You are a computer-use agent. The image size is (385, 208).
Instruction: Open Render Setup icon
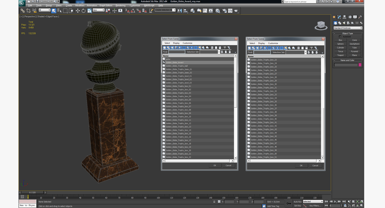pos(224,11)
